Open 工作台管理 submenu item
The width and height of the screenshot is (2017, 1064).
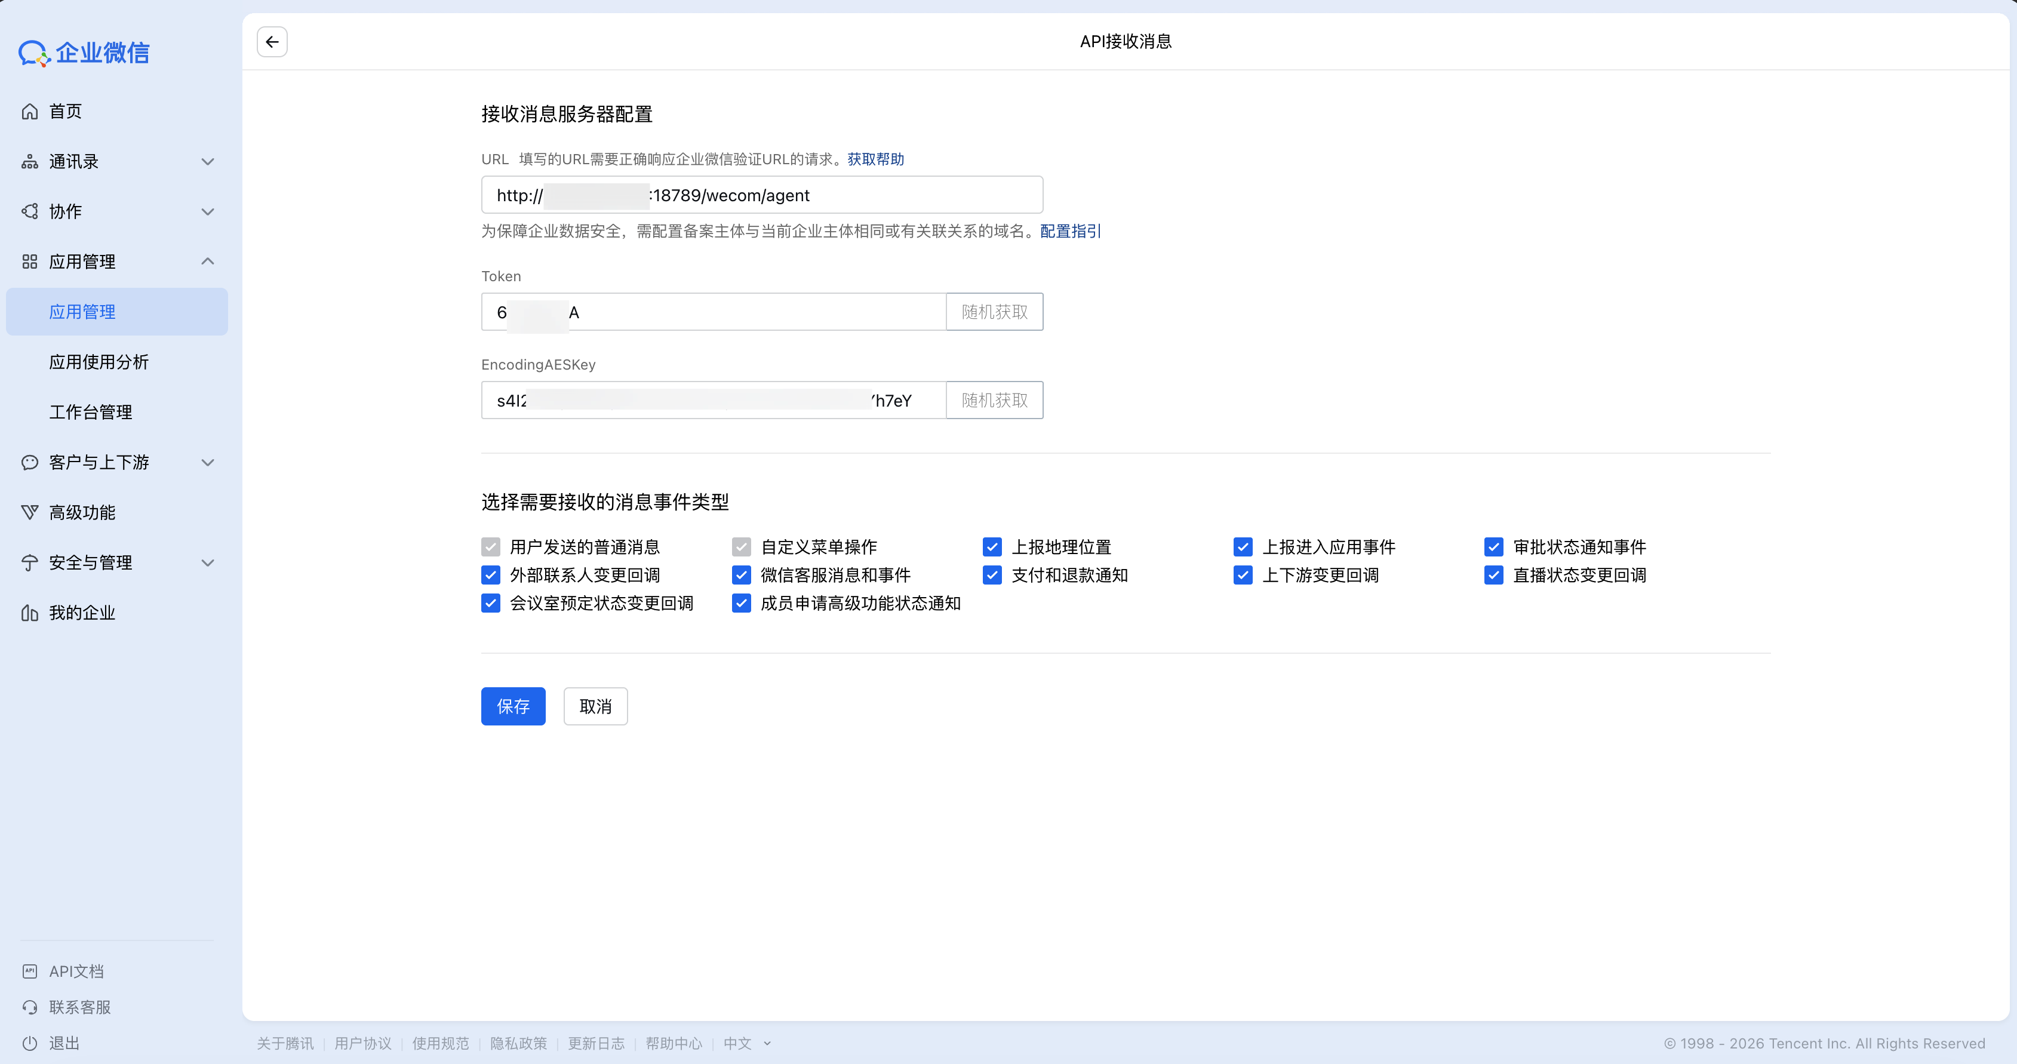tap(91, 412)
